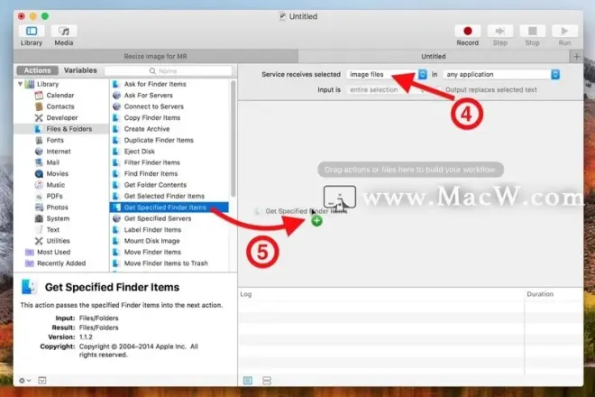Viewport: 595px width, 397px height.
Task: Toggle the description pane hide button
Action: [x=42, y=380]
